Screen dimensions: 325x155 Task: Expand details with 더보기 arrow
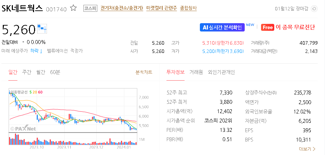(x=307, y=149)
